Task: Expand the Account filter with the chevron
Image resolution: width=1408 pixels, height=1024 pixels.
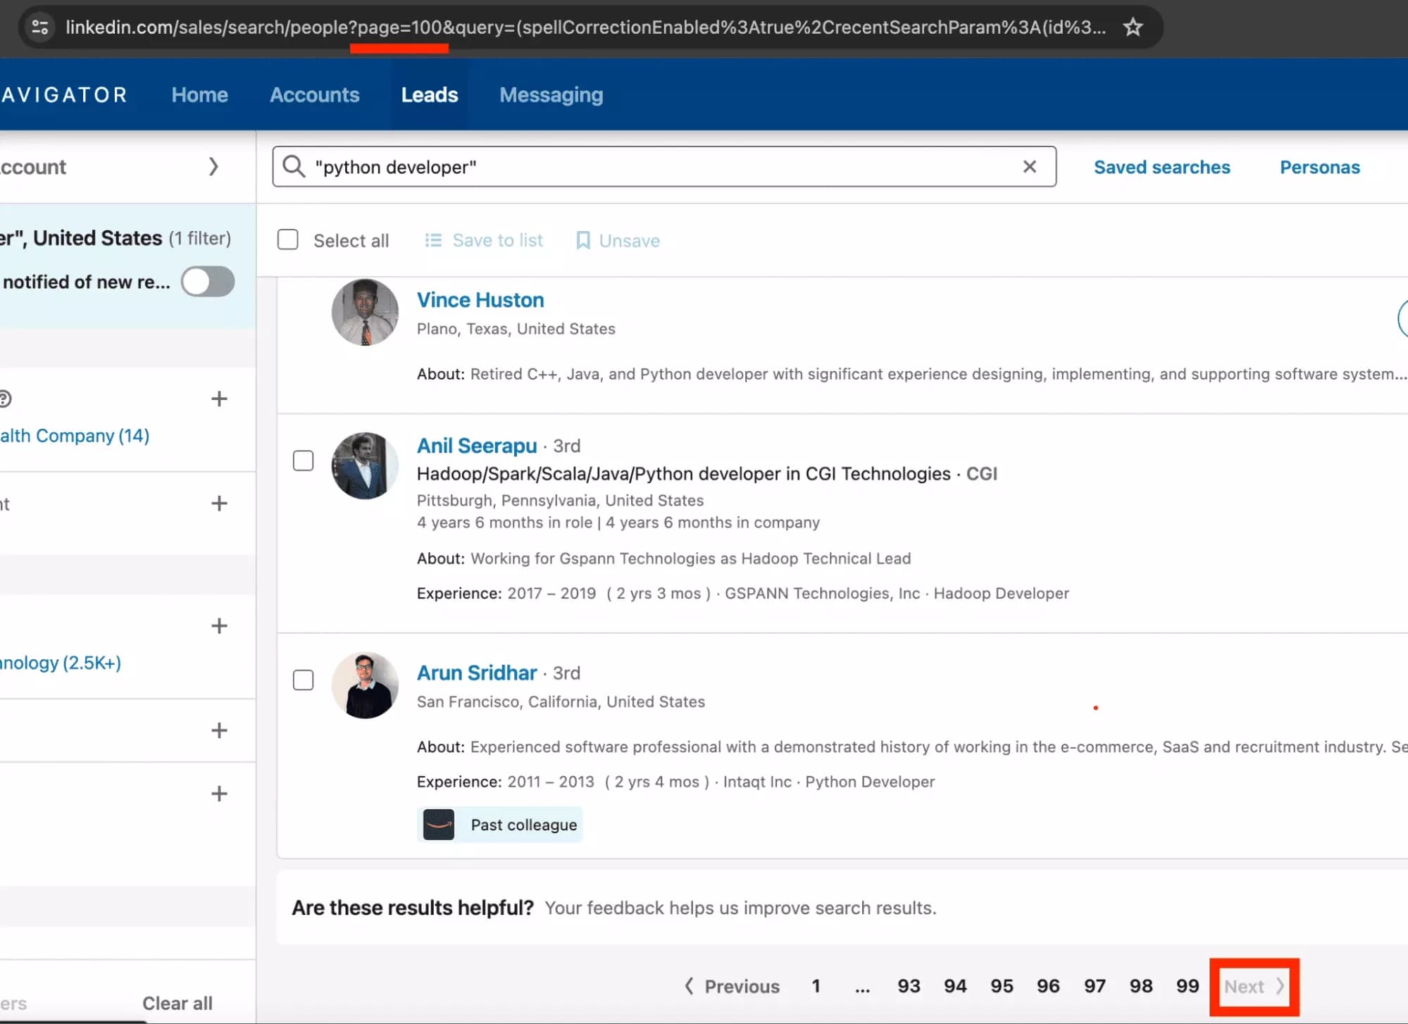Action: click(x=214, y=166)
